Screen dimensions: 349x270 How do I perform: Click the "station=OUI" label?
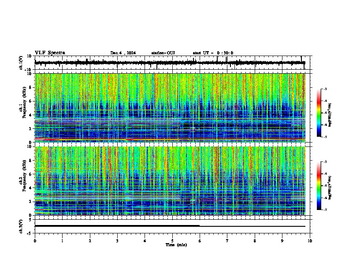click(x=163, y=53)
